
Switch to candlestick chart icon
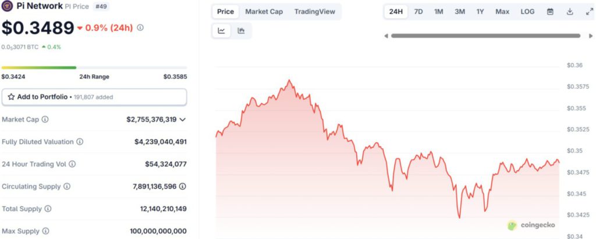(x=241, y=31)
